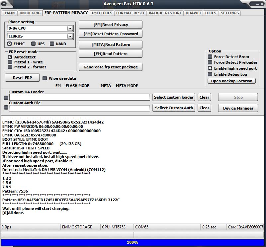Click the 100% progress bar
The image size is (266, 247).
click(x=133, y=242)
